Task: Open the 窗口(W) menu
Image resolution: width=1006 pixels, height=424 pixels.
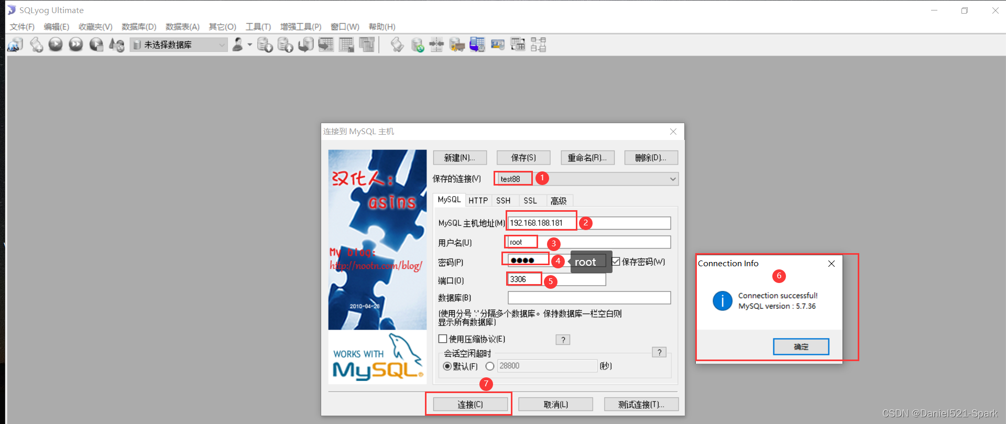Action: tap(345, 27)
